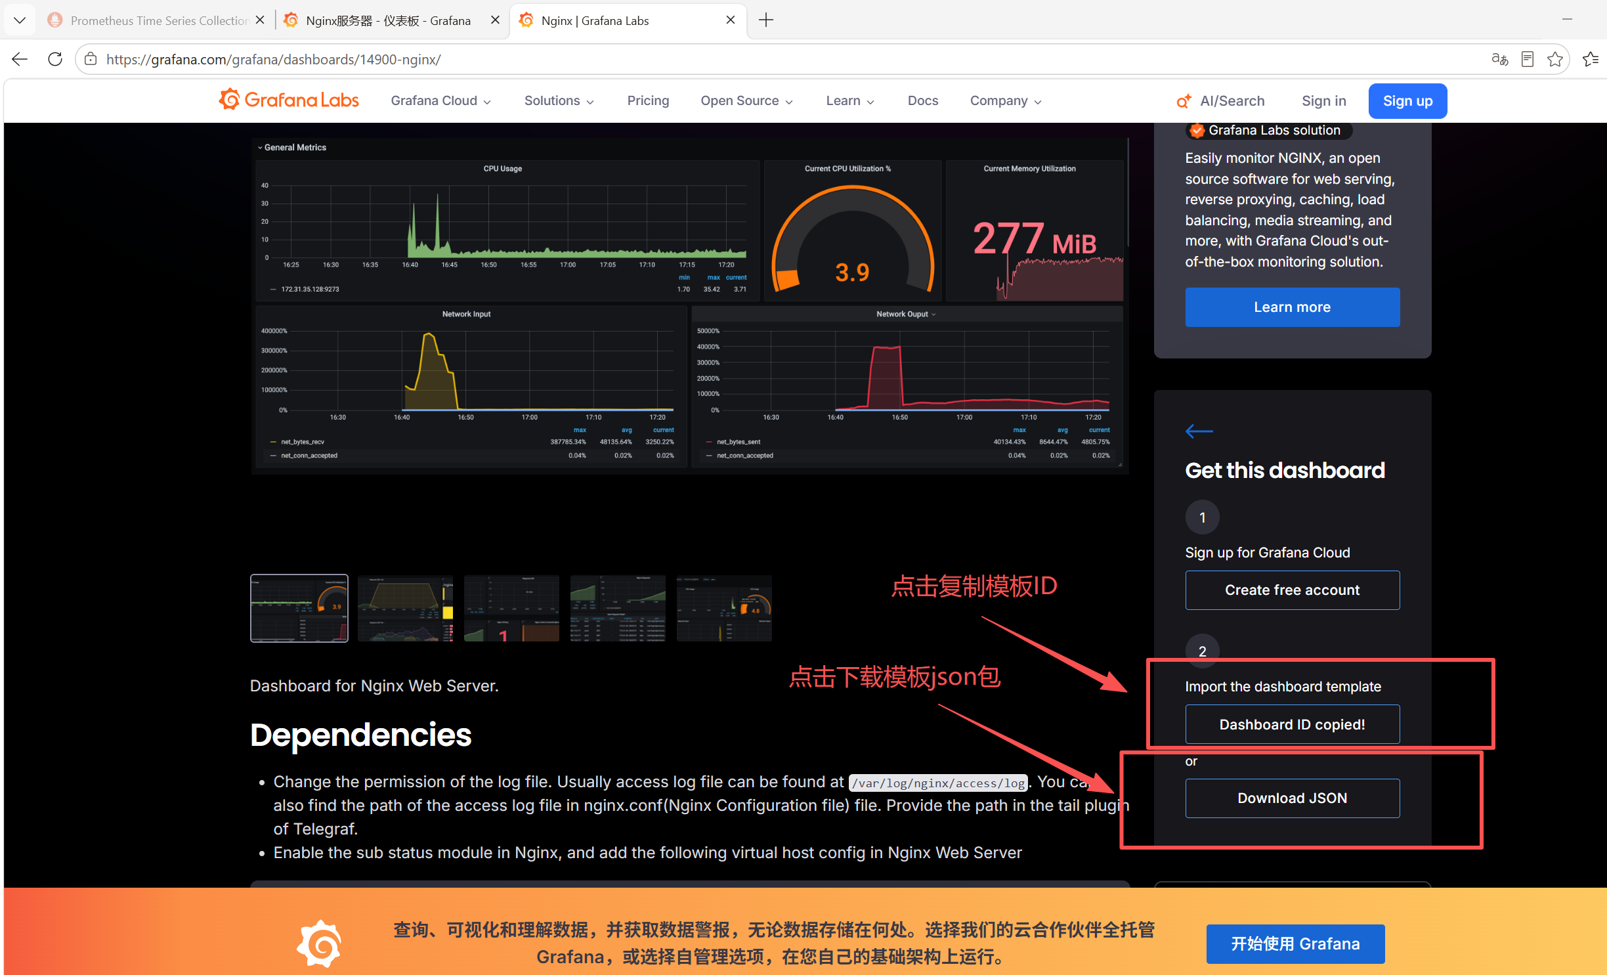Select the second dashboard screenshot thumbnail
This screenshot has height=975, width=1607.
click(406, 608)
